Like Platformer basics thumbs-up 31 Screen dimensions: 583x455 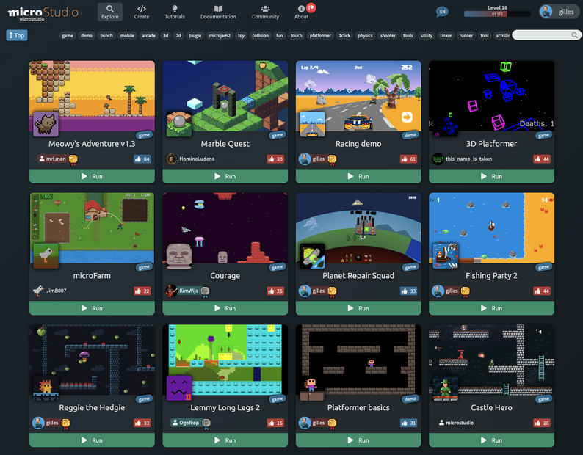point(408,423)
